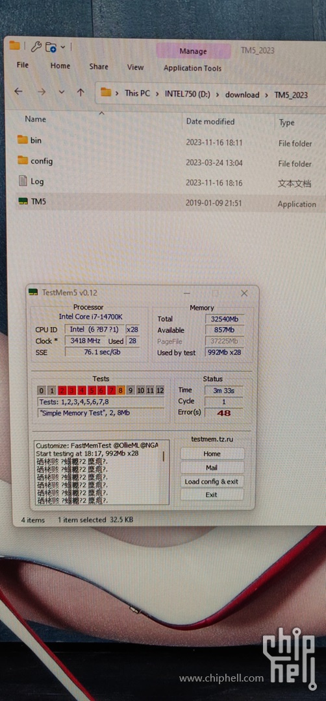The height and width of the screenshot is (701, 326).
Task: Switch to the Share ribbon tab
Action: [98, 67]
